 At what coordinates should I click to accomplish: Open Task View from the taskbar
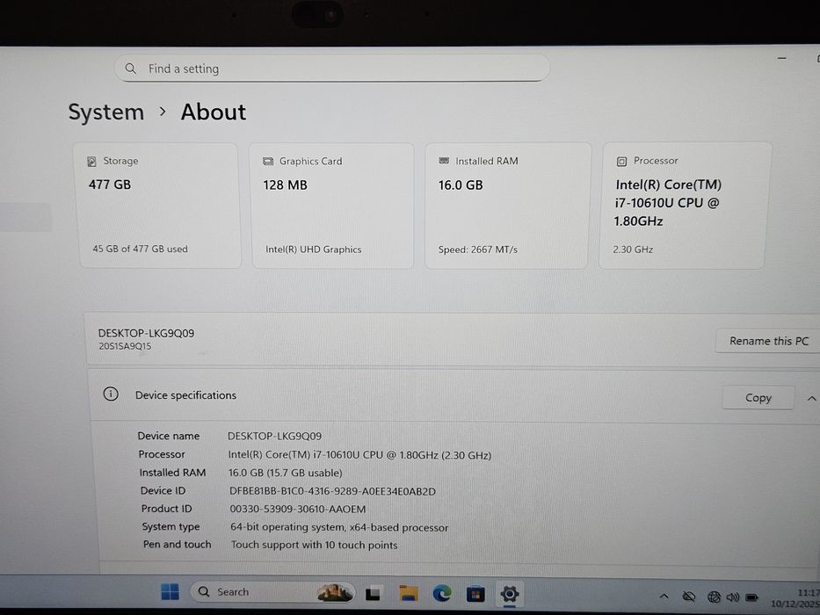pos(373,594)
